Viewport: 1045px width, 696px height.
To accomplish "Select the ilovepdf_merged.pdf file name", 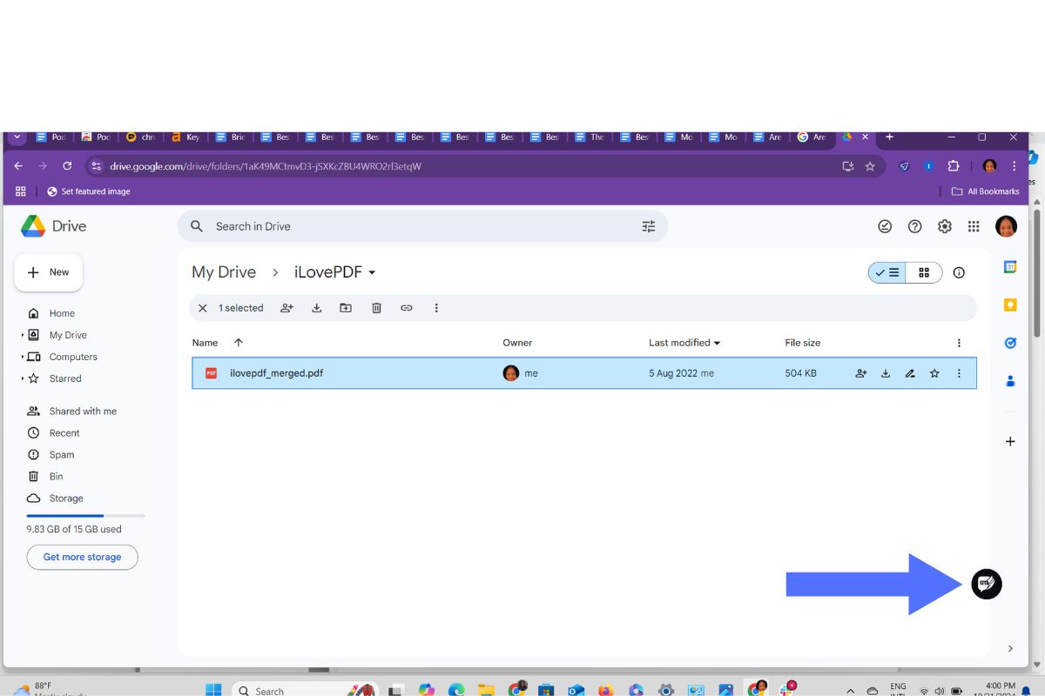I will (x=276, y=373).
